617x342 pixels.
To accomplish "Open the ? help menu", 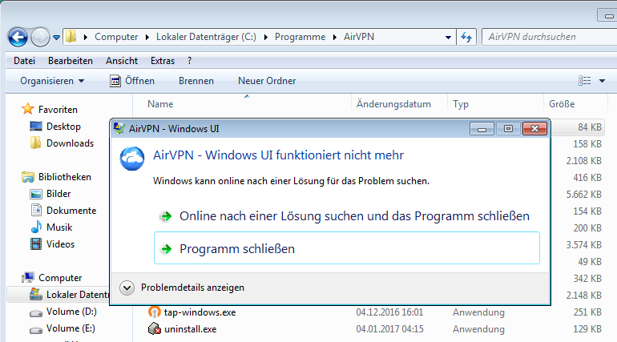I will click(190, 61).
